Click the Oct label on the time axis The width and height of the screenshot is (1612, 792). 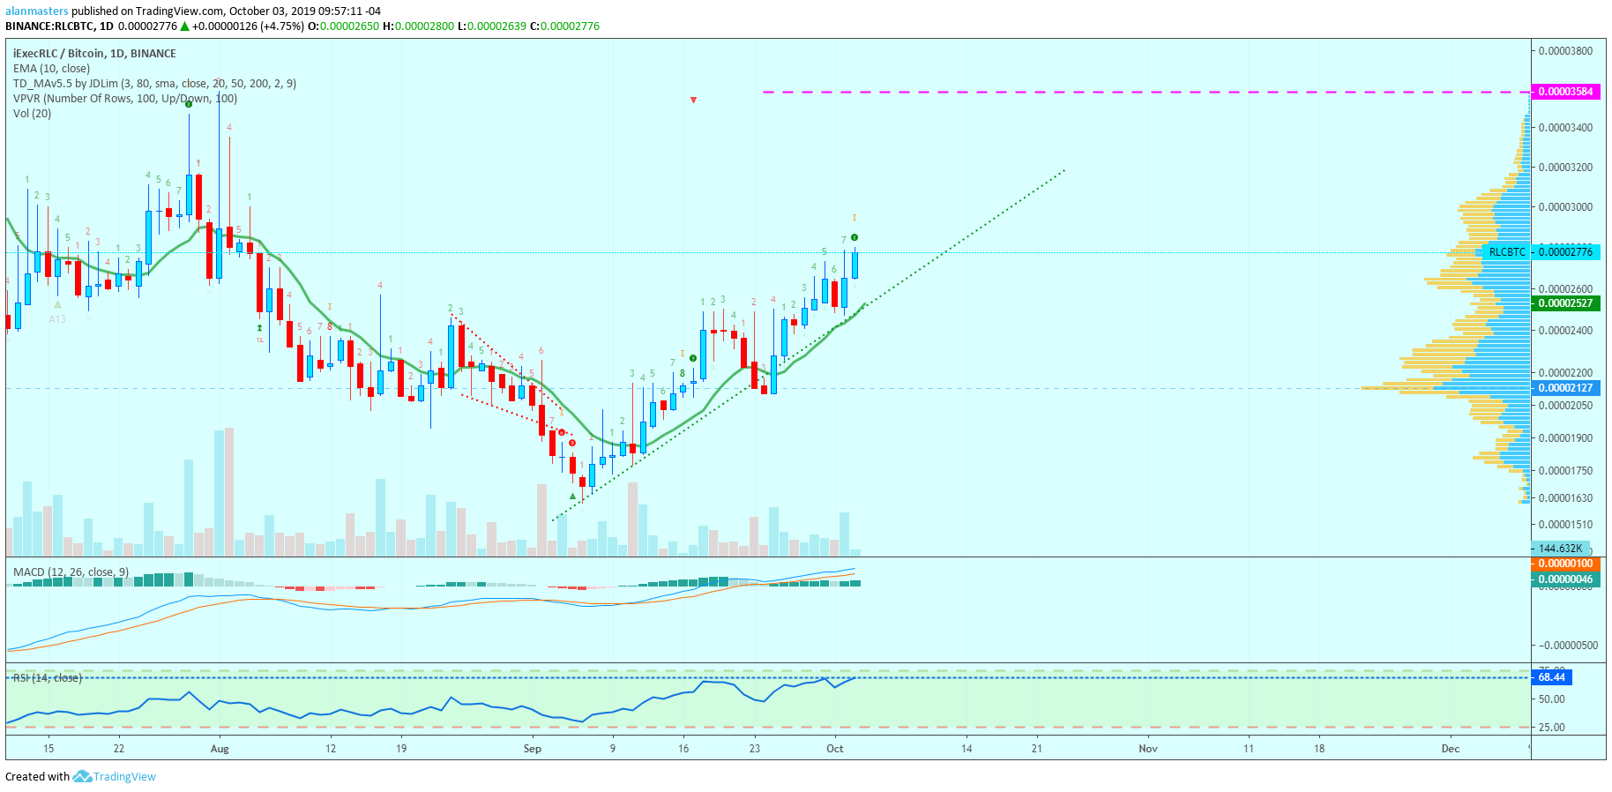(x=835, y=749)
